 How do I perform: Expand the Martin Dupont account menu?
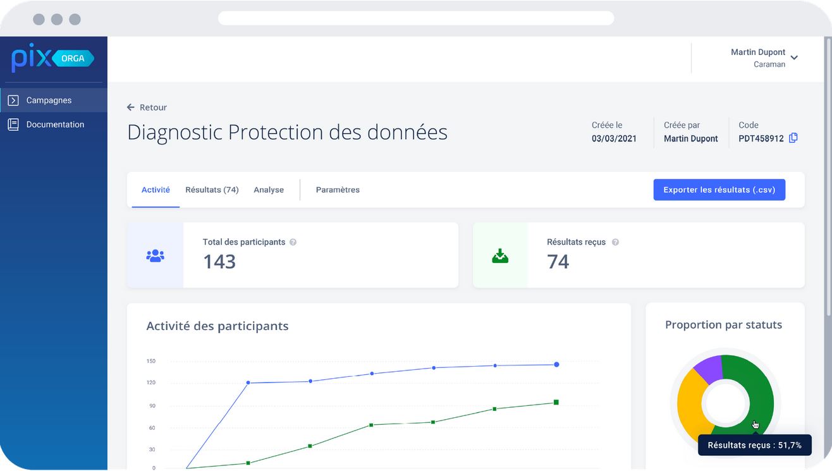tap(758, 52)
